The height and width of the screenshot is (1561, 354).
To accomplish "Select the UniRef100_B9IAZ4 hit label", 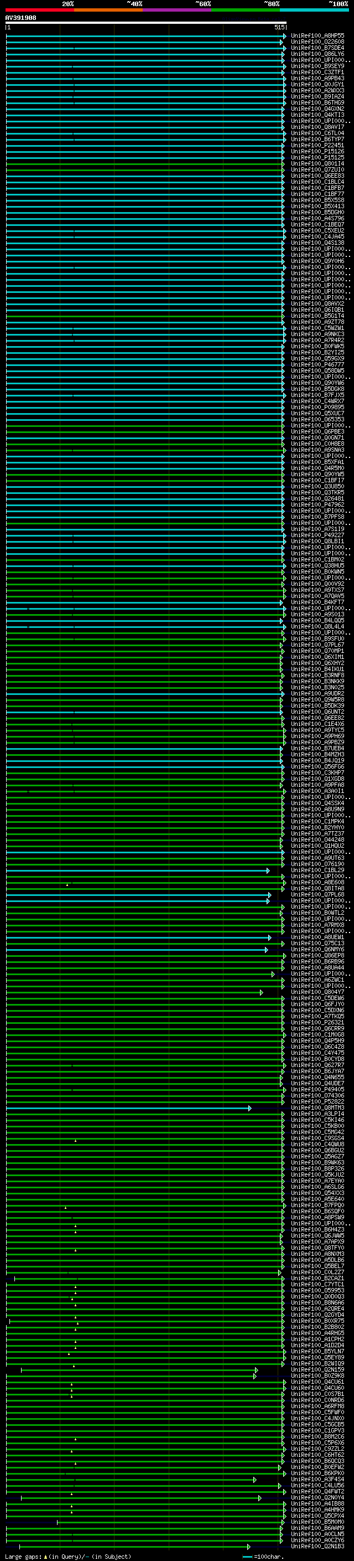I will point(317,96).
